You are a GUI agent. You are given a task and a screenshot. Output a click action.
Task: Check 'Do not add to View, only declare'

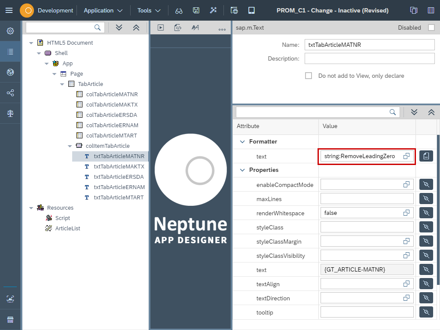[x=308, y=76]
